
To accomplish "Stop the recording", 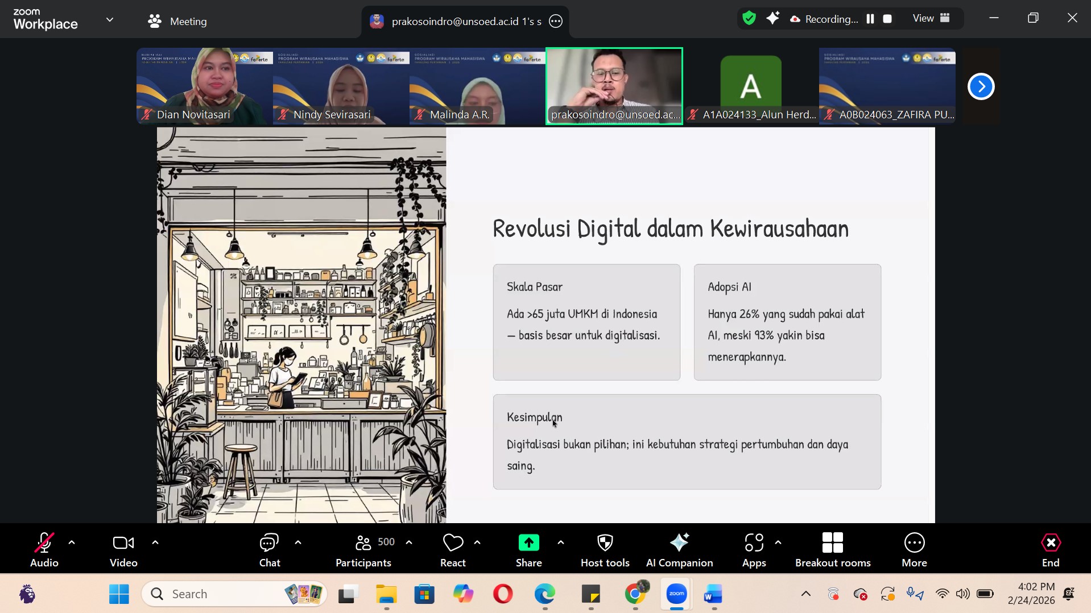I will pyautogui.click(x=887, y=19).
